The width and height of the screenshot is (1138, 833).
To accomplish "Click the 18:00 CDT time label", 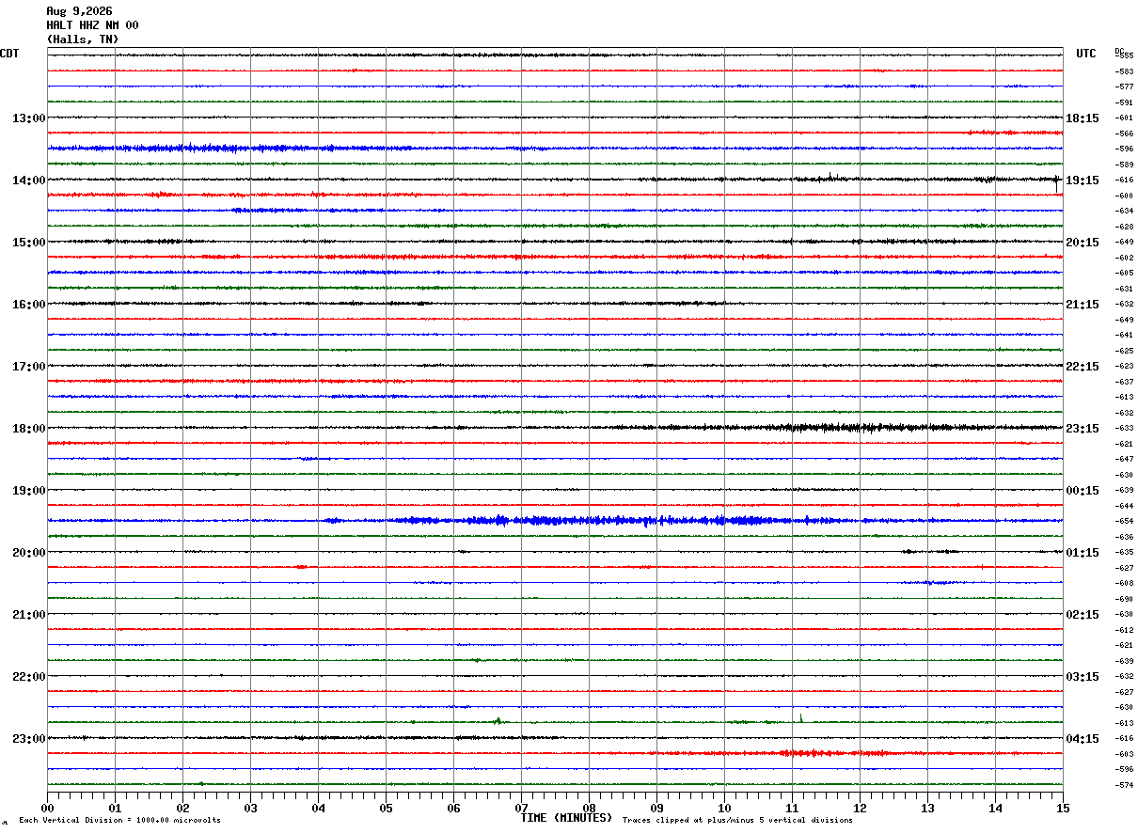I will click(28, 429).
